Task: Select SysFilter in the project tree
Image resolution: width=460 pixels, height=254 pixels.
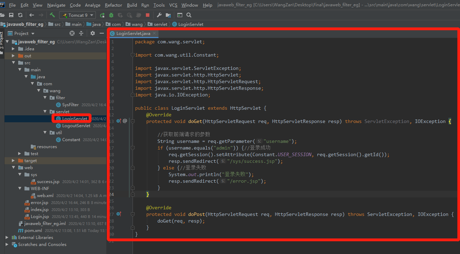Action: (x=70, y=104)
